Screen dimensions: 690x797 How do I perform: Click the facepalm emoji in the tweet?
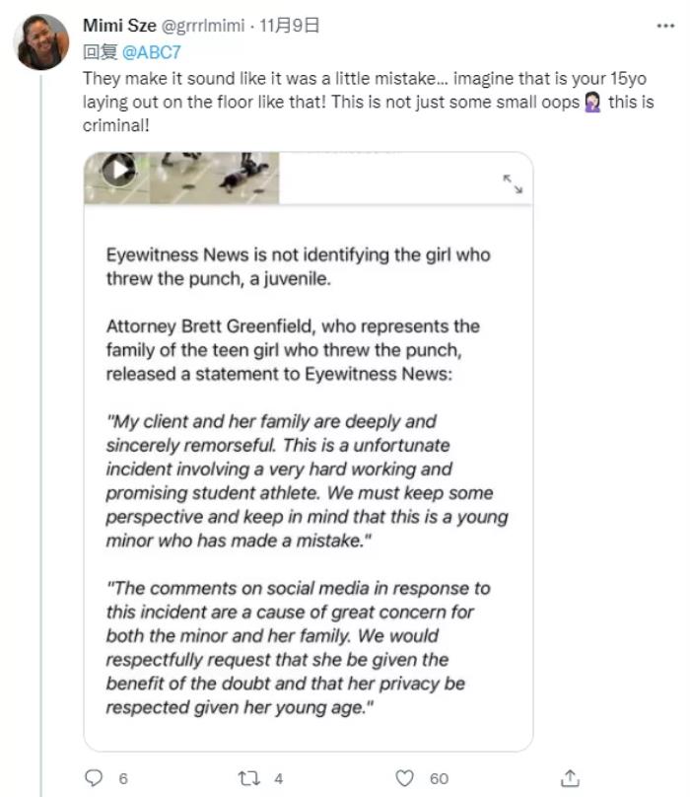pos(594,103)
